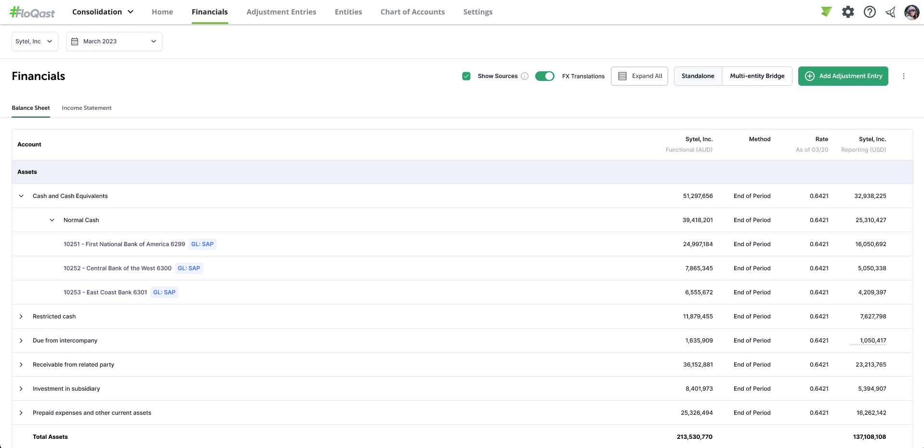Toggle the FX Translations switch off
The height and width of the screenshot is (448, 924).
545,76
